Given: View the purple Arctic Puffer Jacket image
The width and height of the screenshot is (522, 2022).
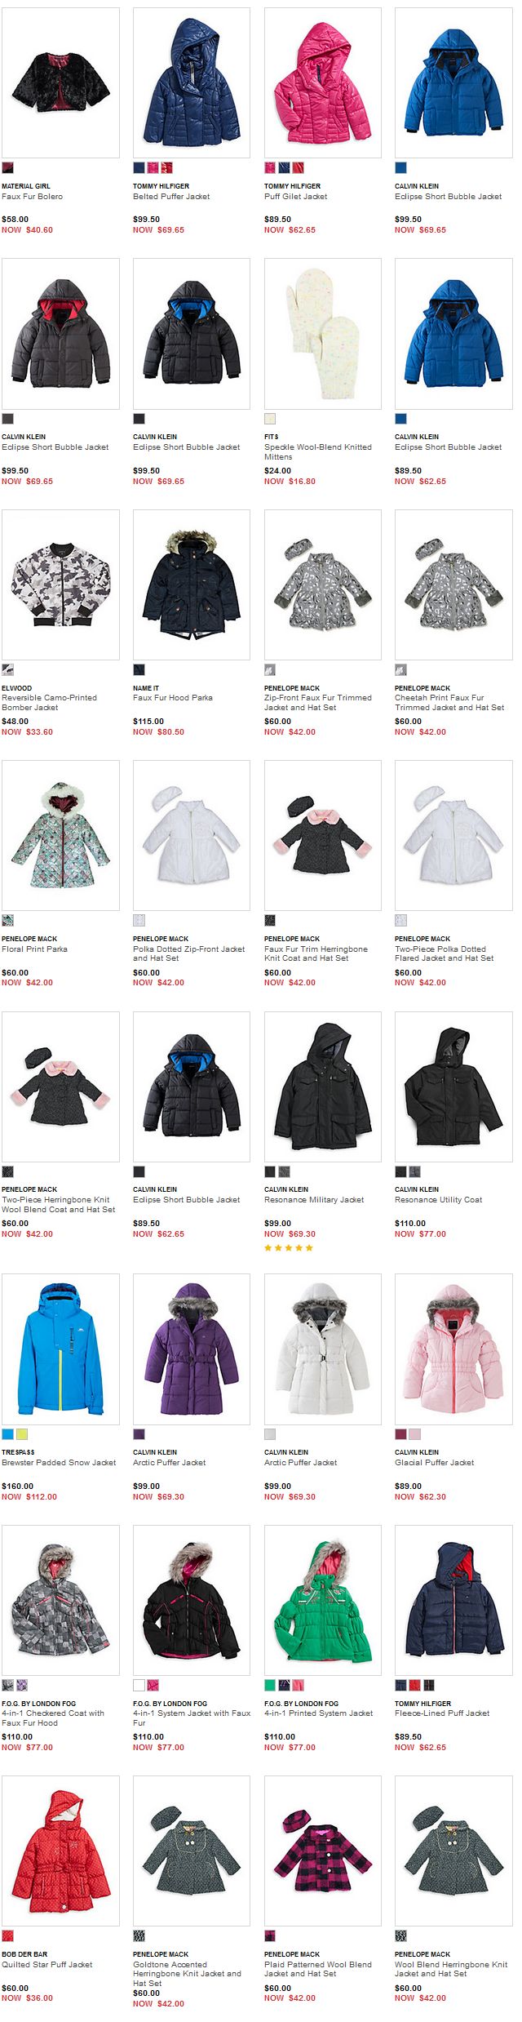Looking at the screenshot, I should [x=192, y=1349].
